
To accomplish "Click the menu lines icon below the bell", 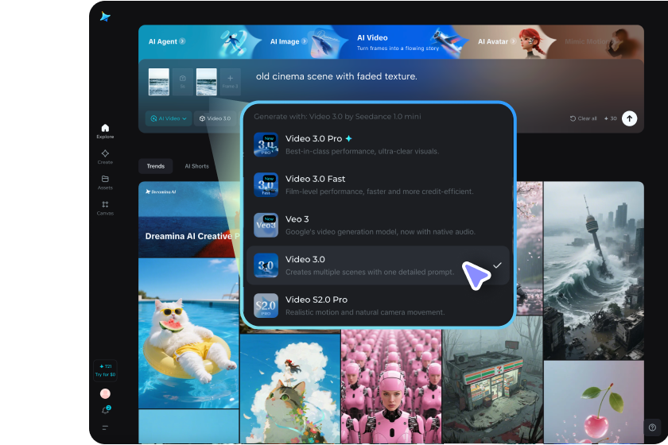I will tap(105, 428).
